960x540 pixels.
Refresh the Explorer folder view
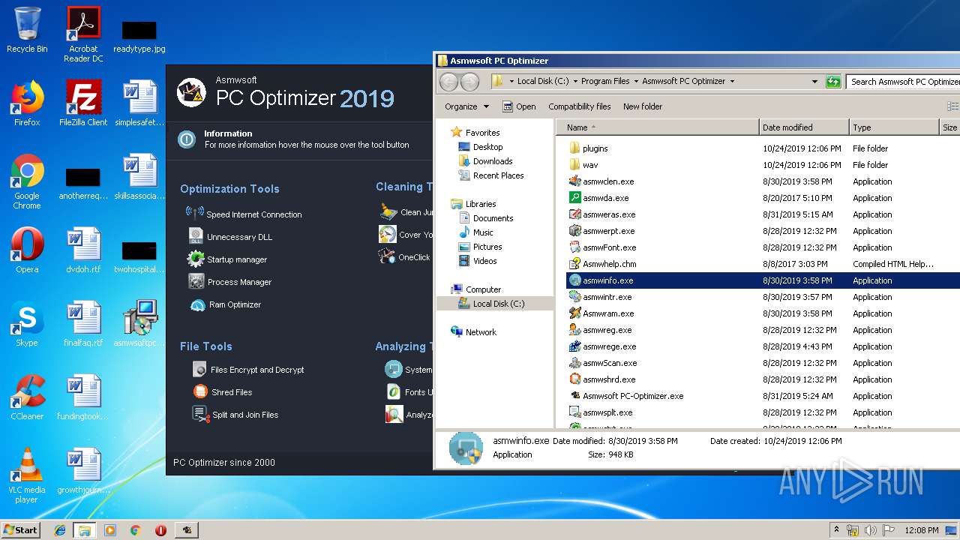[x=833, y=81]
